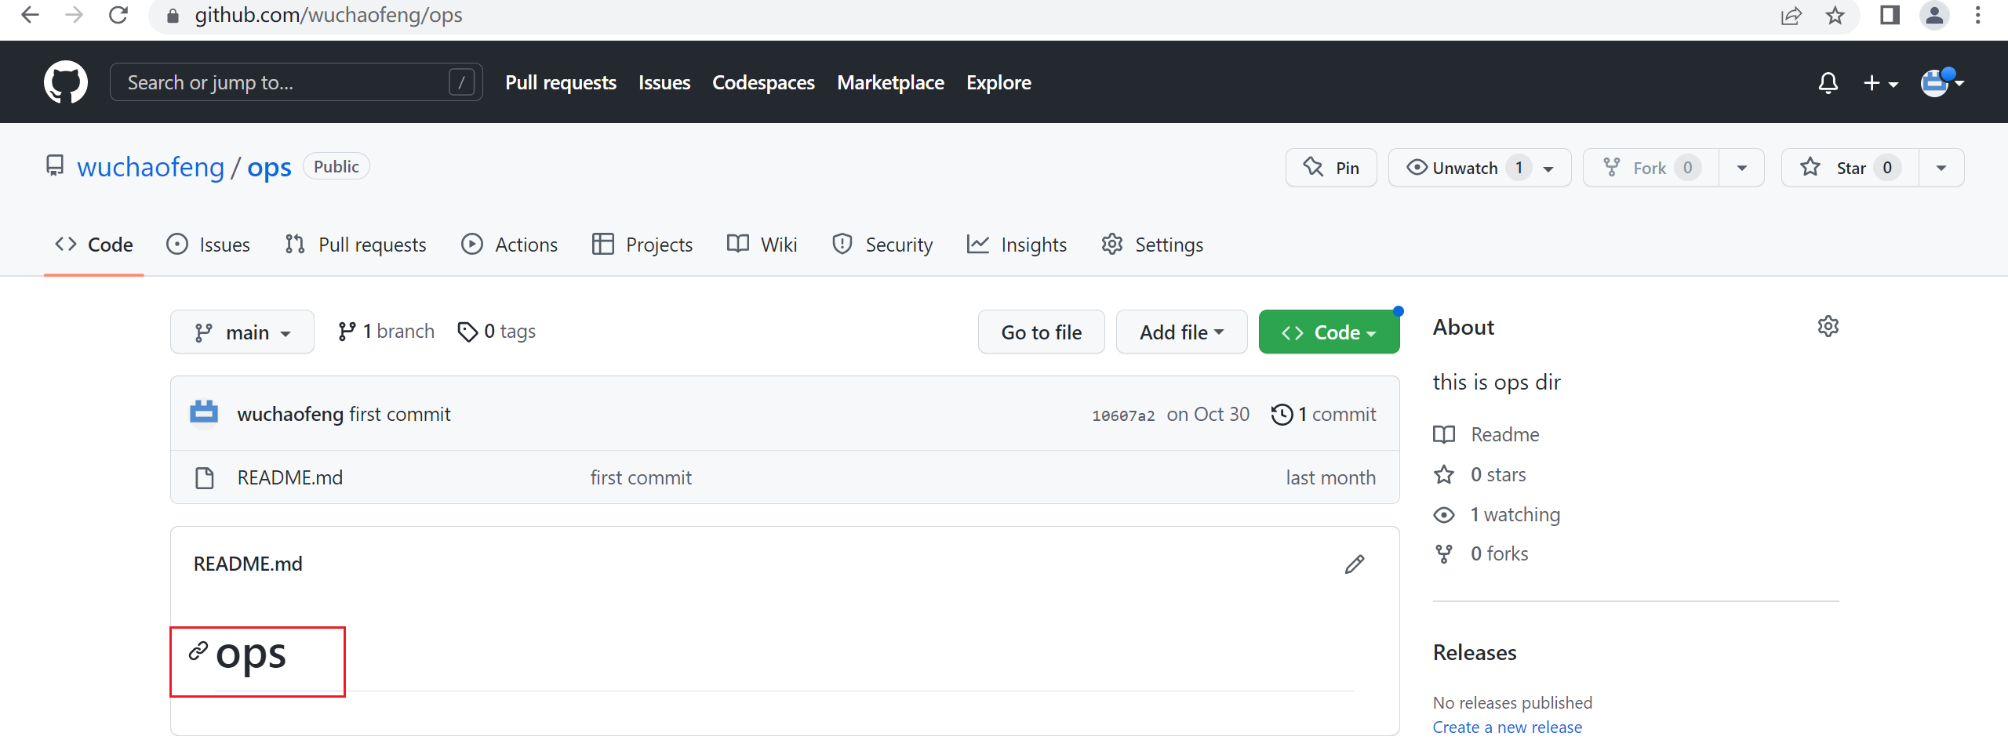Open the ops repository name link
This screenshot has width=2008, height=740.
click(x=269, y=167)
